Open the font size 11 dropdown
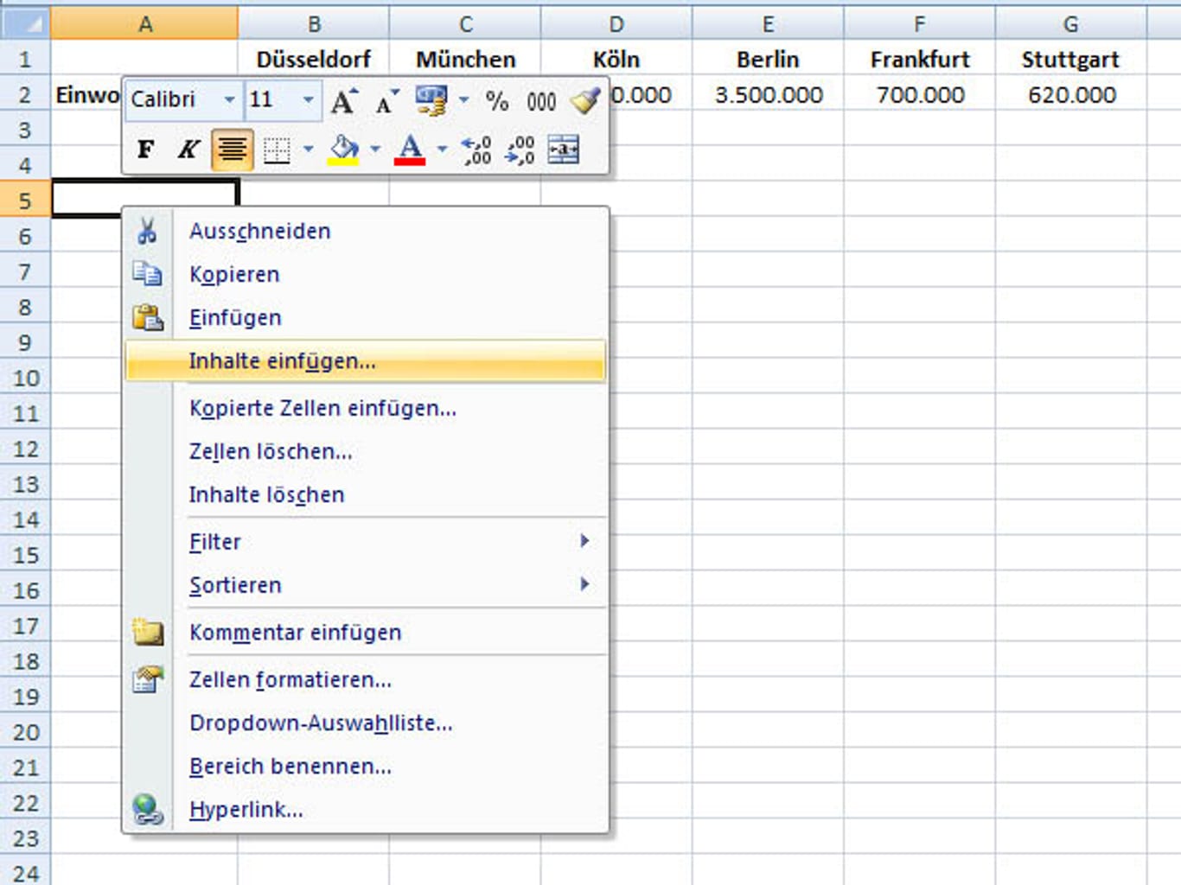 pyautogui.click(x=308, y=100)
